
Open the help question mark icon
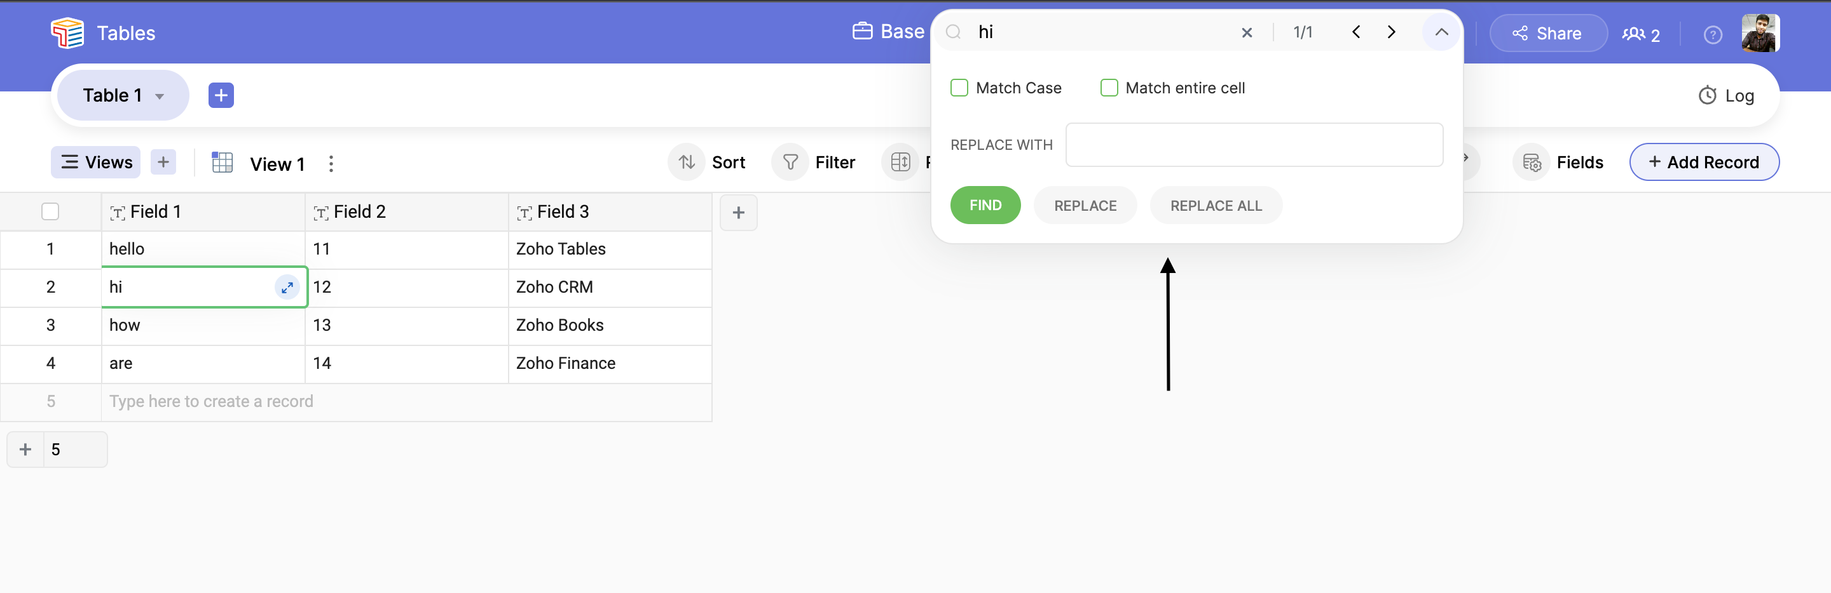pyautogui.click(x=1712, y=34)
